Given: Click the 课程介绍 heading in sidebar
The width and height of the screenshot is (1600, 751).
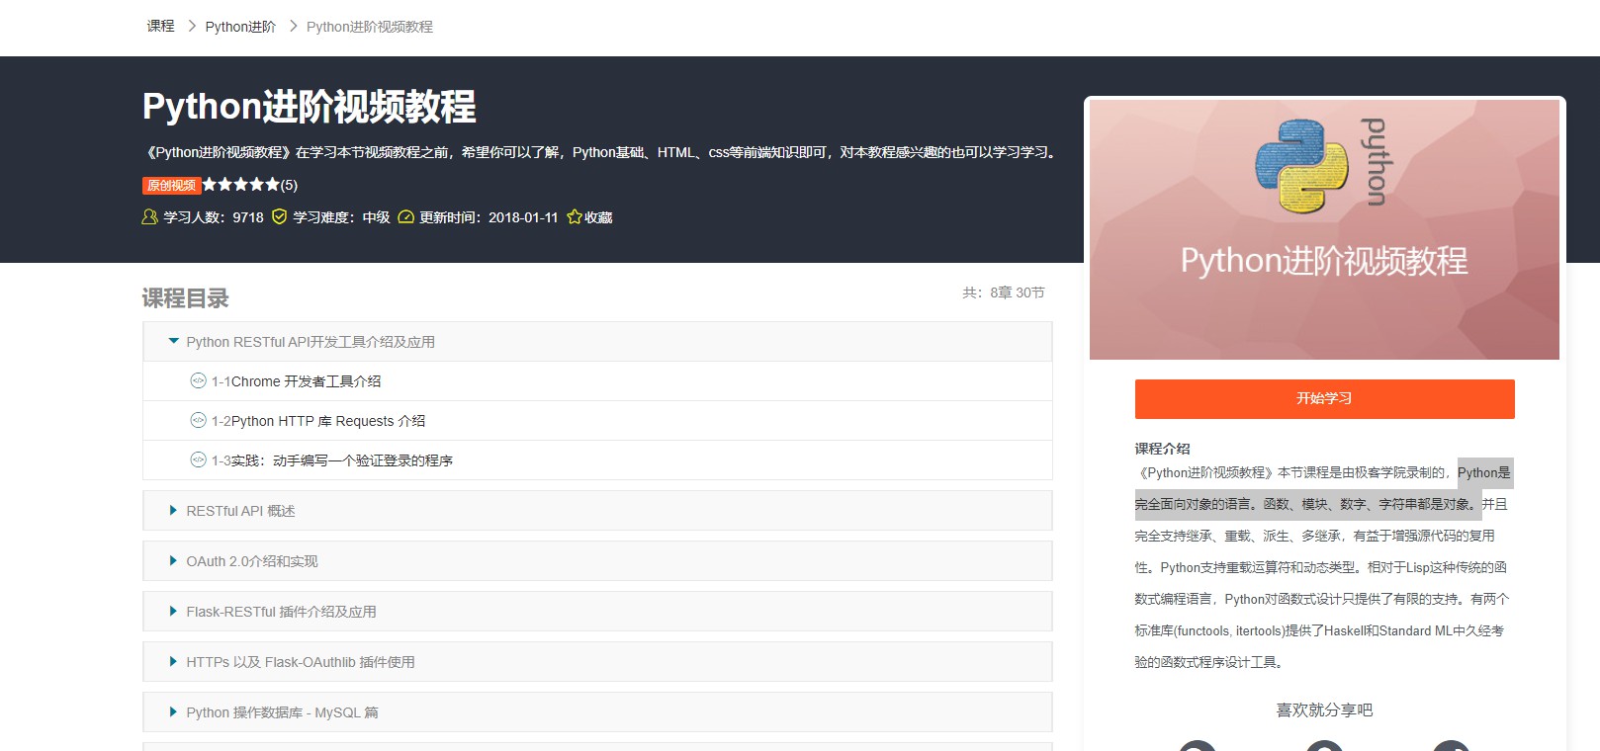Looking at the screenshot, I should coord(1162,448).
